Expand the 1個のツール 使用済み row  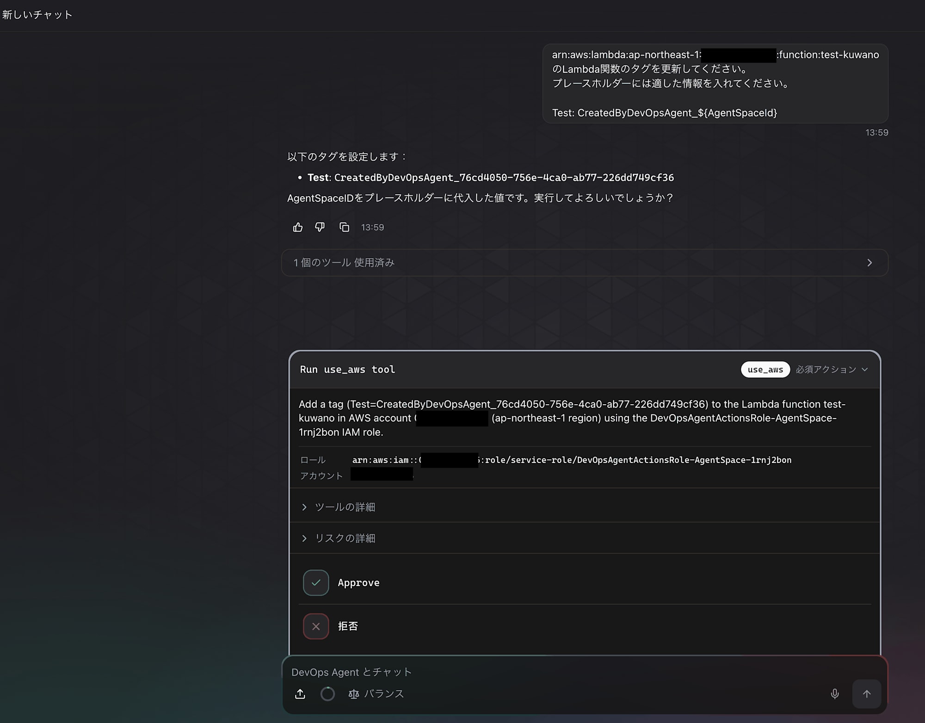click(585, 263)
